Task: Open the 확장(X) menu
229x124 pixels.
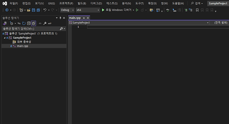Action: tap(152, 3)
